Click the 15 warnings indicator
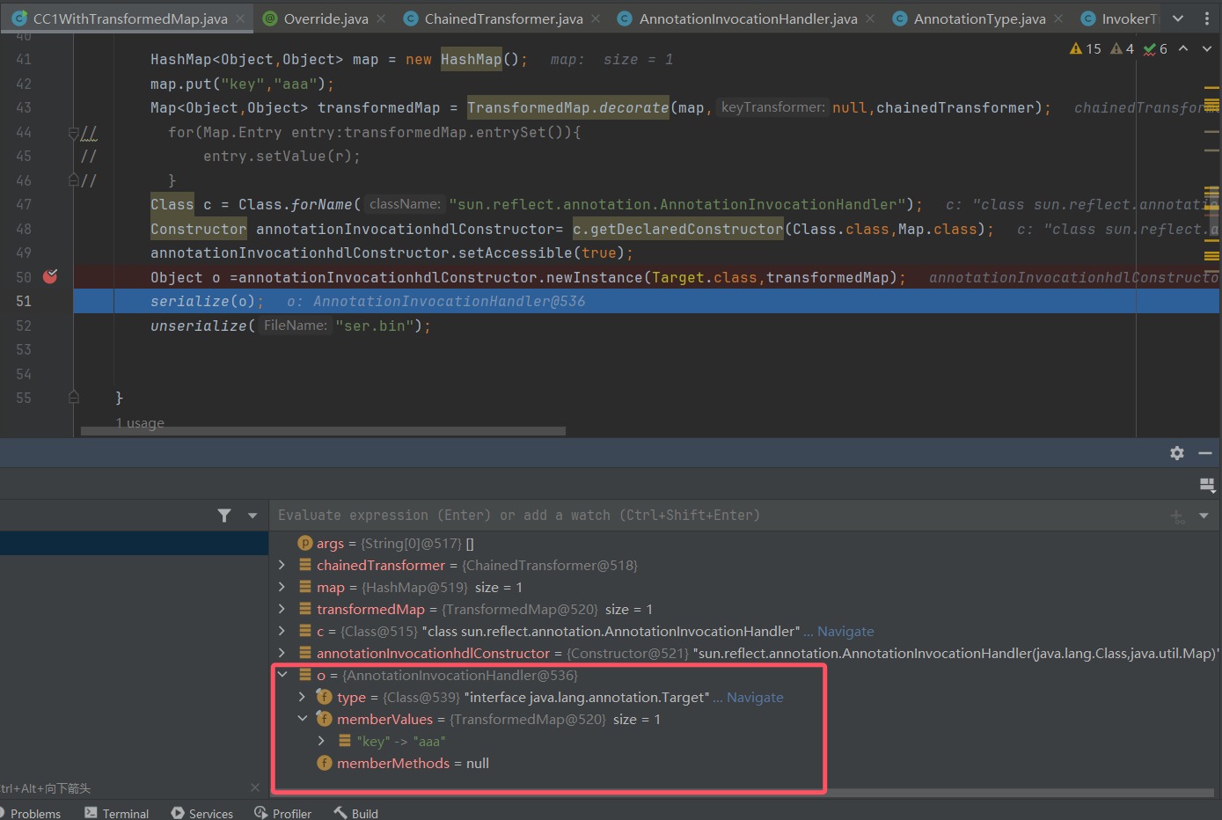This screenshot has width=1222, height=820. (x=1086, y=48)
